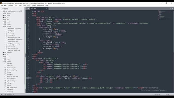Viewport: 174px width, 98px height.
Task: Expand the build folder
Action: tap(4, 16)
